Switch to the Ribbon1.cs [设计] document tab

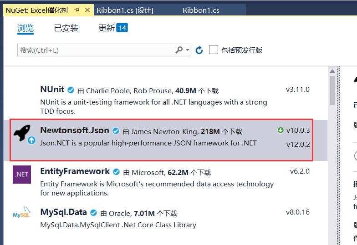click(x=125, y=10)
